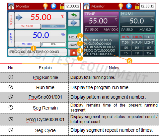Click the 12:33:15 clock display
Image resolution: width=159 pixels, height=136 pixels.
147,6
